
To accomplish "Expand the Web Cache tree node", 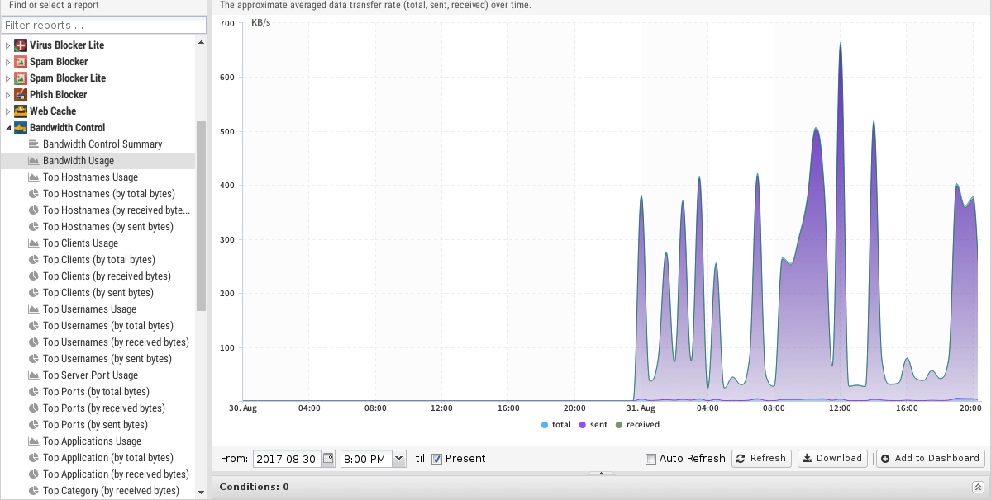I will (x=7, y=111).
